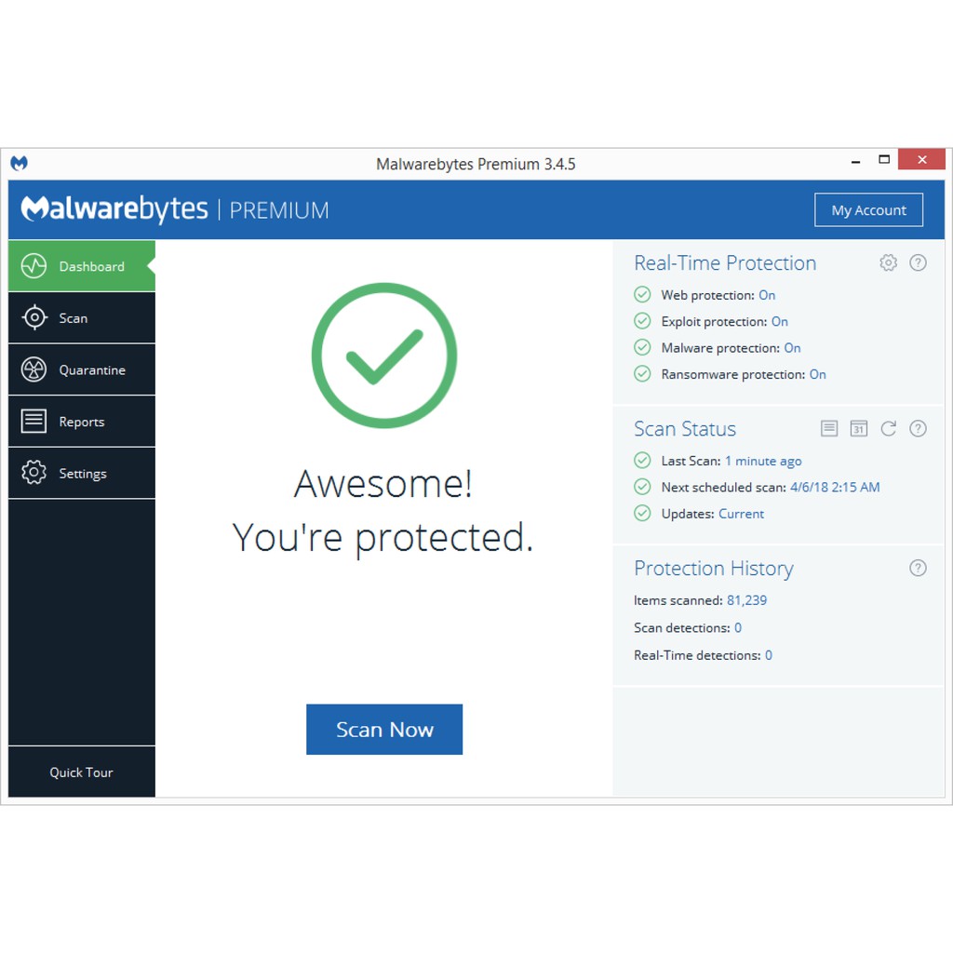Click the Updates Current link
This screenshot has width=953, height=953.
click(741, 513)
